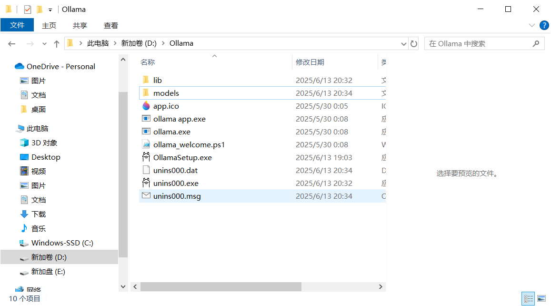The width and height of the screenshot is (551, 306).
Task: Select unins000.exe llama icon
Action: click(x=146, y=183)
